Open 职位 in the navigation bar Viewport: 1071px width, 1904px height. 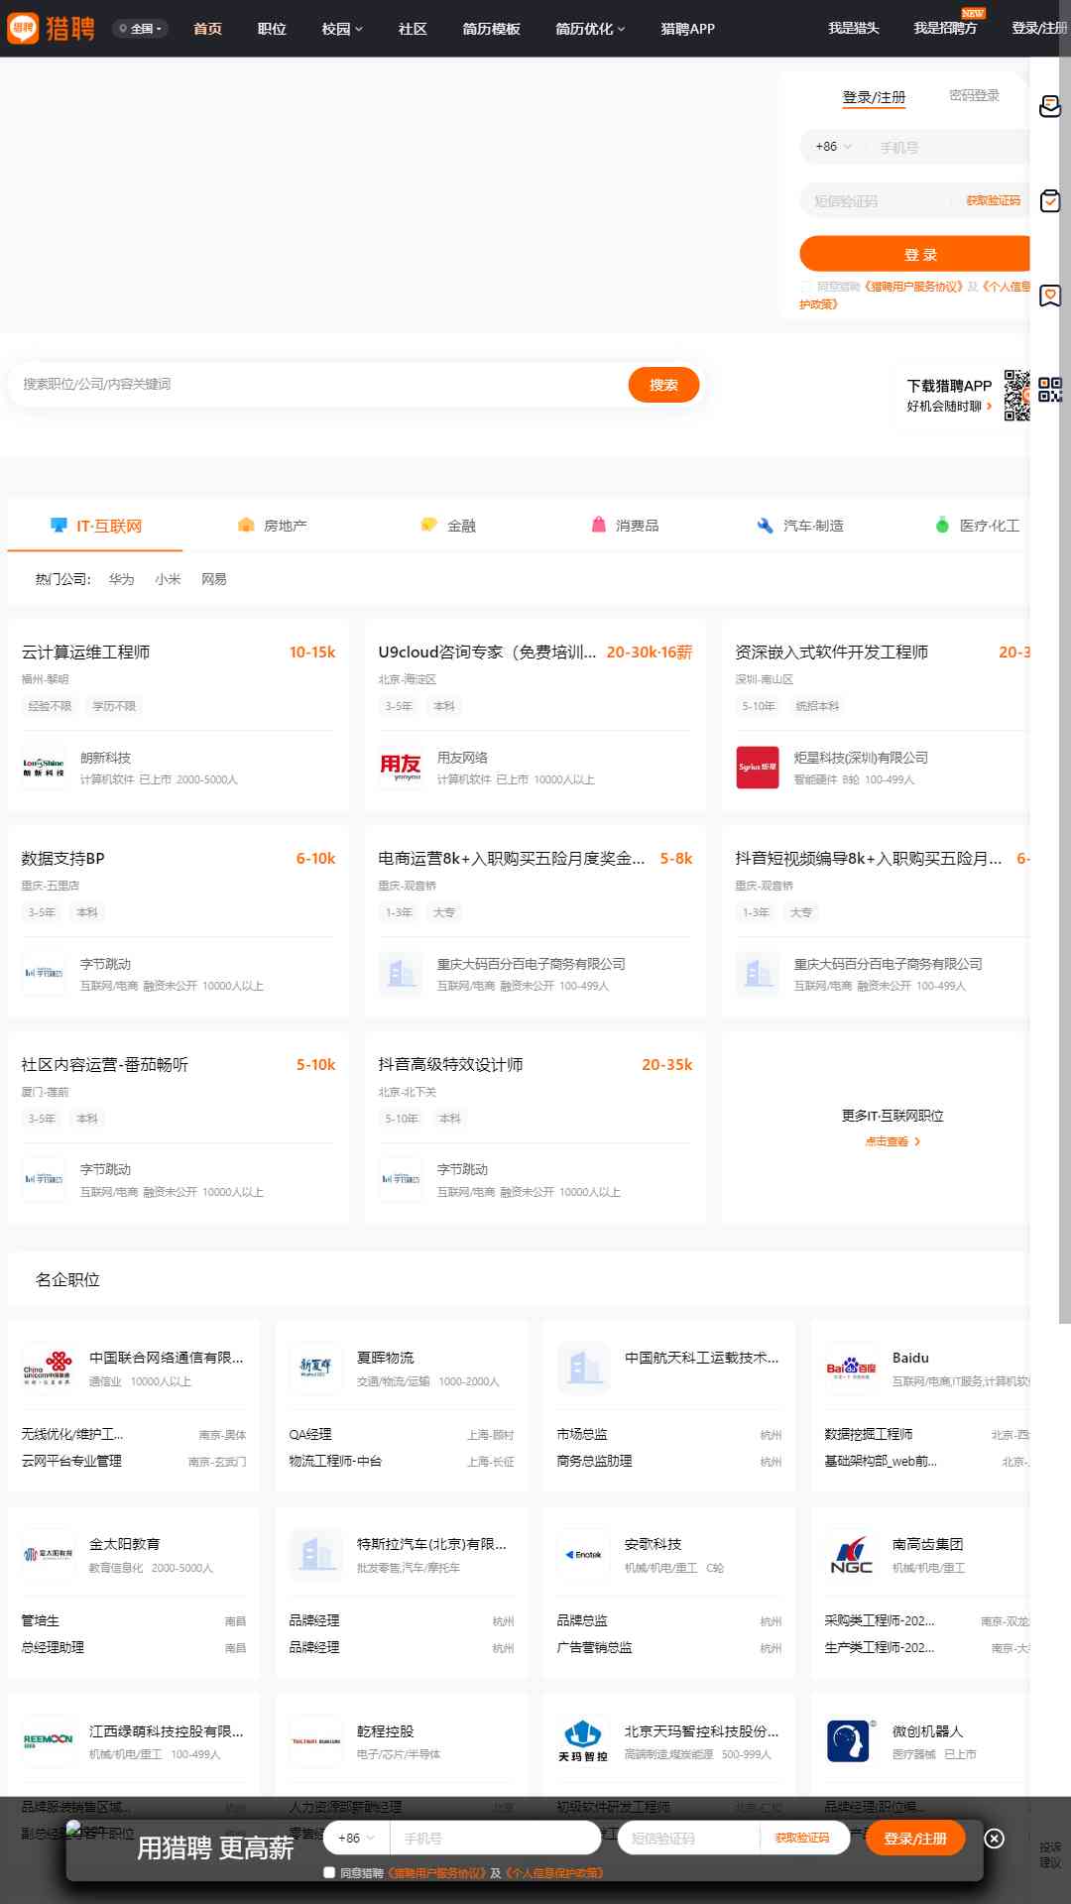272,29
